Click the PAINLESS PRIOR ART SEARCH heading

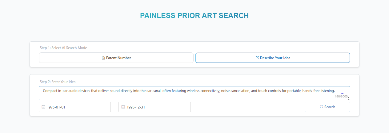[194, 16]
